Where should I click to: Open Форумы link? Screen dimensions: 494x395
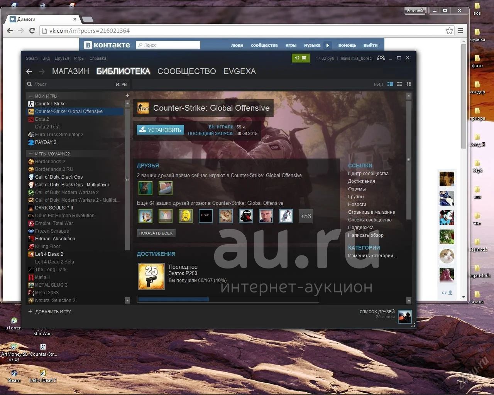(x=357, y=189)
